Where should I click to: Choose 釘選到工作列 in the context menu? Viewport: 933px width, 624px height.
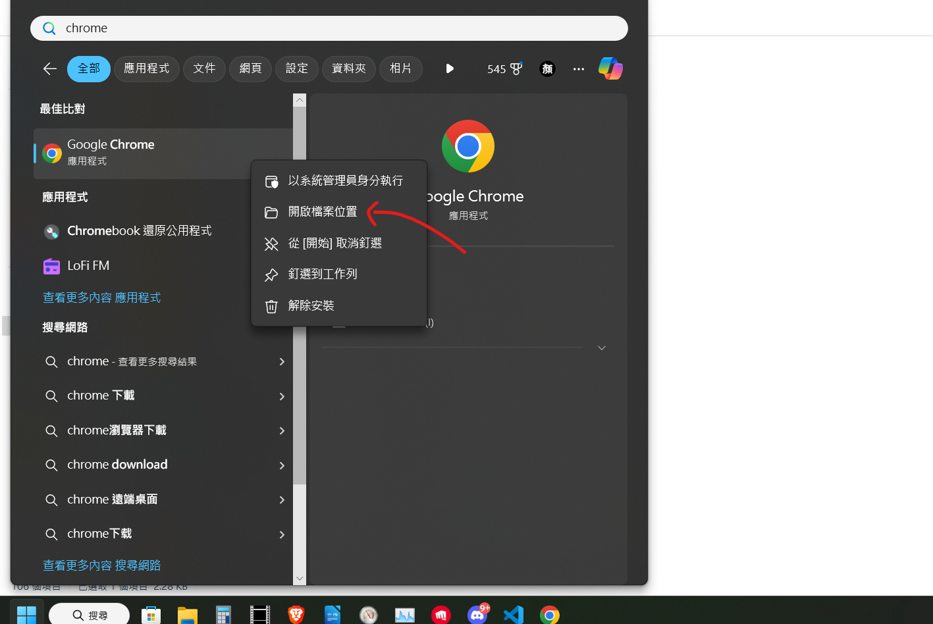(x=339, y=274)
